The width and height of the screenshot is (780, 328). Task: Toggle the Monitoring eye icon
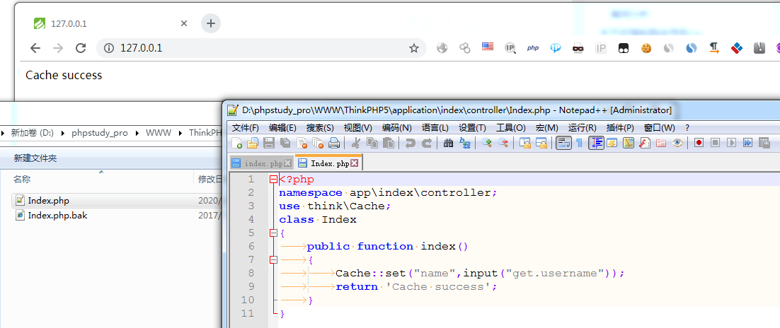[677, 143]
